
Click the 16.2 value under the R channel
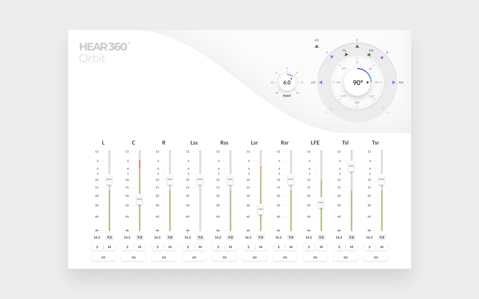coord(157,237)
